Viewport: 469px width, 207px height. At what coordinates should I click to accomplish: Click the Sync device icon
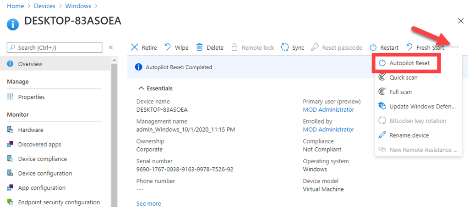tap(285, 47)
